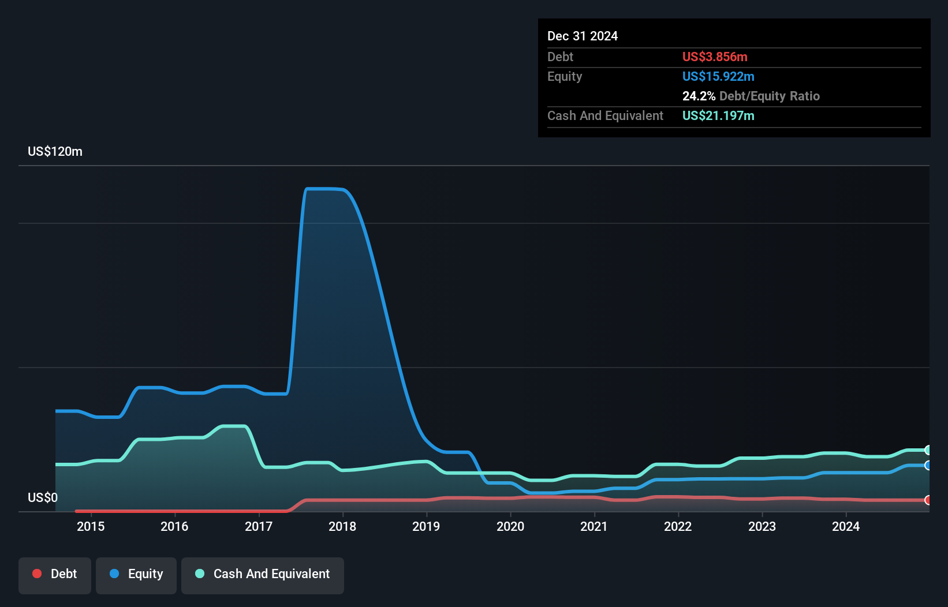Click the Cash And Equivalent tooltip label

605,116
